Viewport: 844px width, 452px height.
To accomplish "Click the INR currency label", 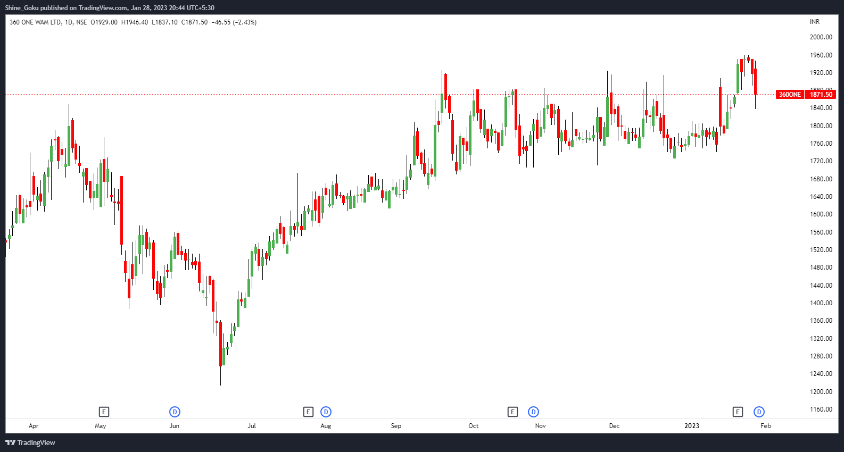I will [x=815, y=22].
